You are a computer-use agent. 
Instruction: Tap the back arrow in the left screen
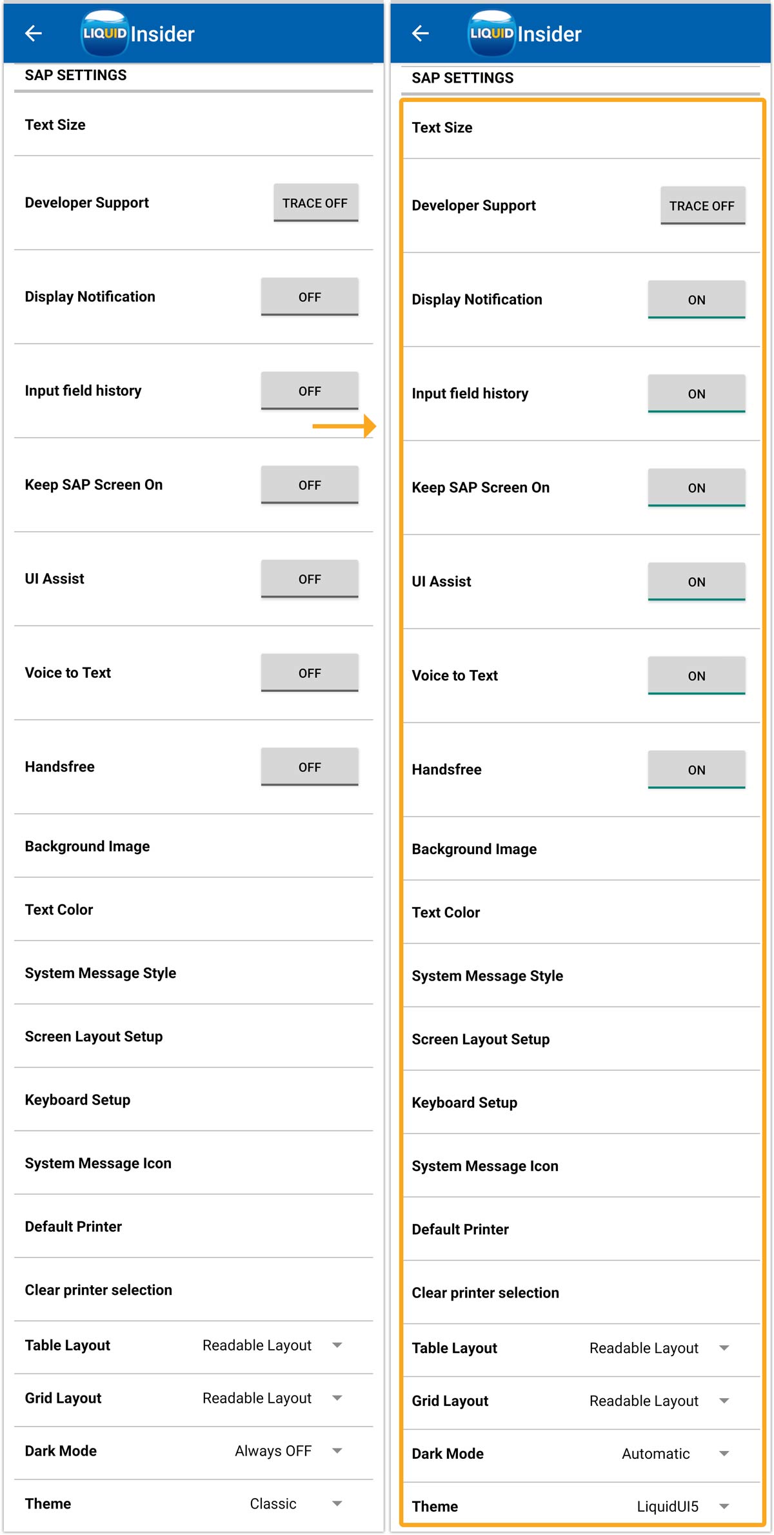tap(34, 34)
